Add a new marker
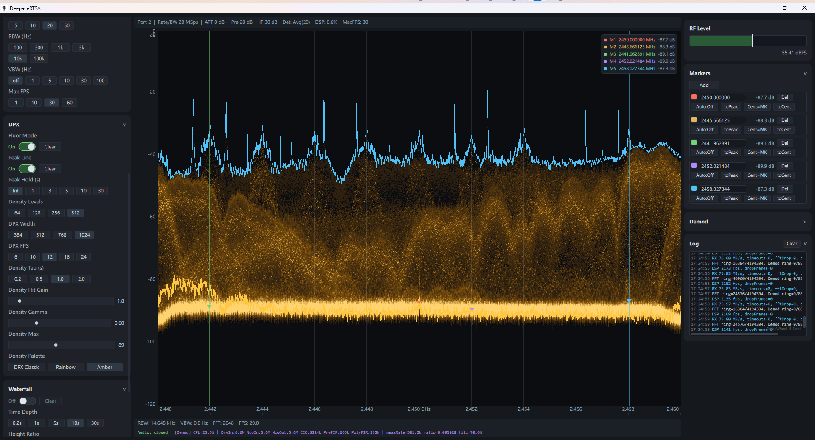Screen dimensions: 815x440 pyautogui.click(x=704, y=85)
